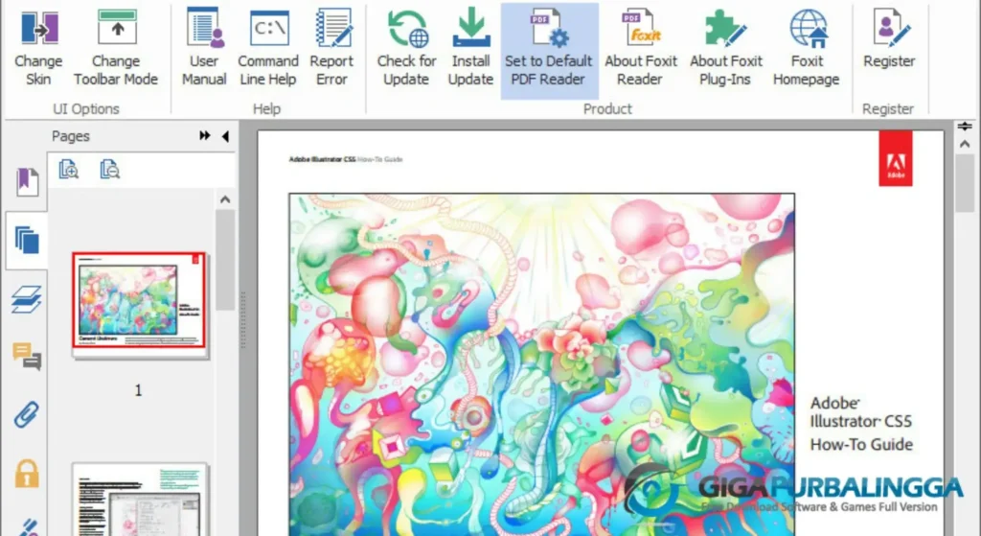Click Change Toolbar Mode
Viewport: 981px width, 536px height.
point(116,50)
